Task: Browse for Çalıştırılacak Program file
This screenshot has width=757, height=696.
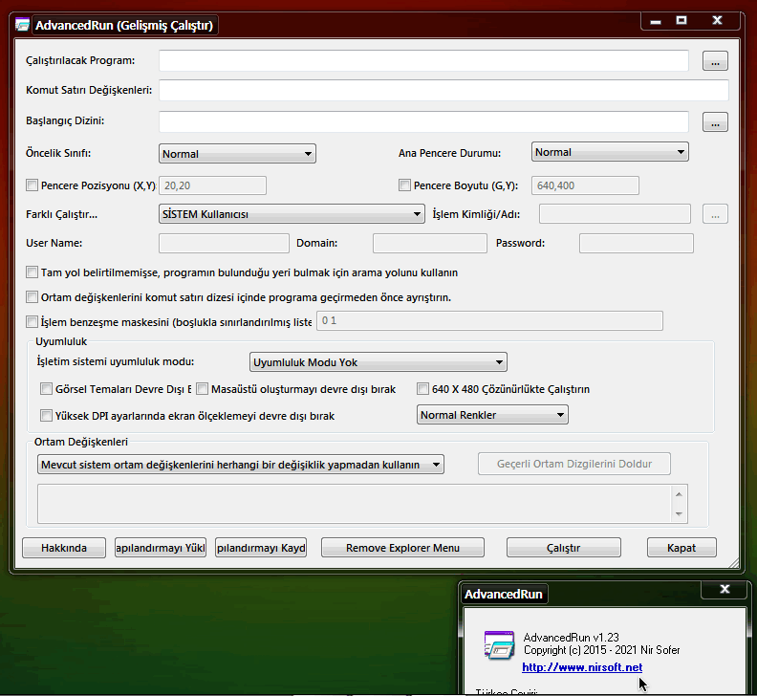Action: coord(715,61)
